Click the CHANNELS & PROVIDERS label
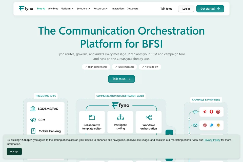The width and height of the screenshot is (243, 162). (x=206, y=100)
